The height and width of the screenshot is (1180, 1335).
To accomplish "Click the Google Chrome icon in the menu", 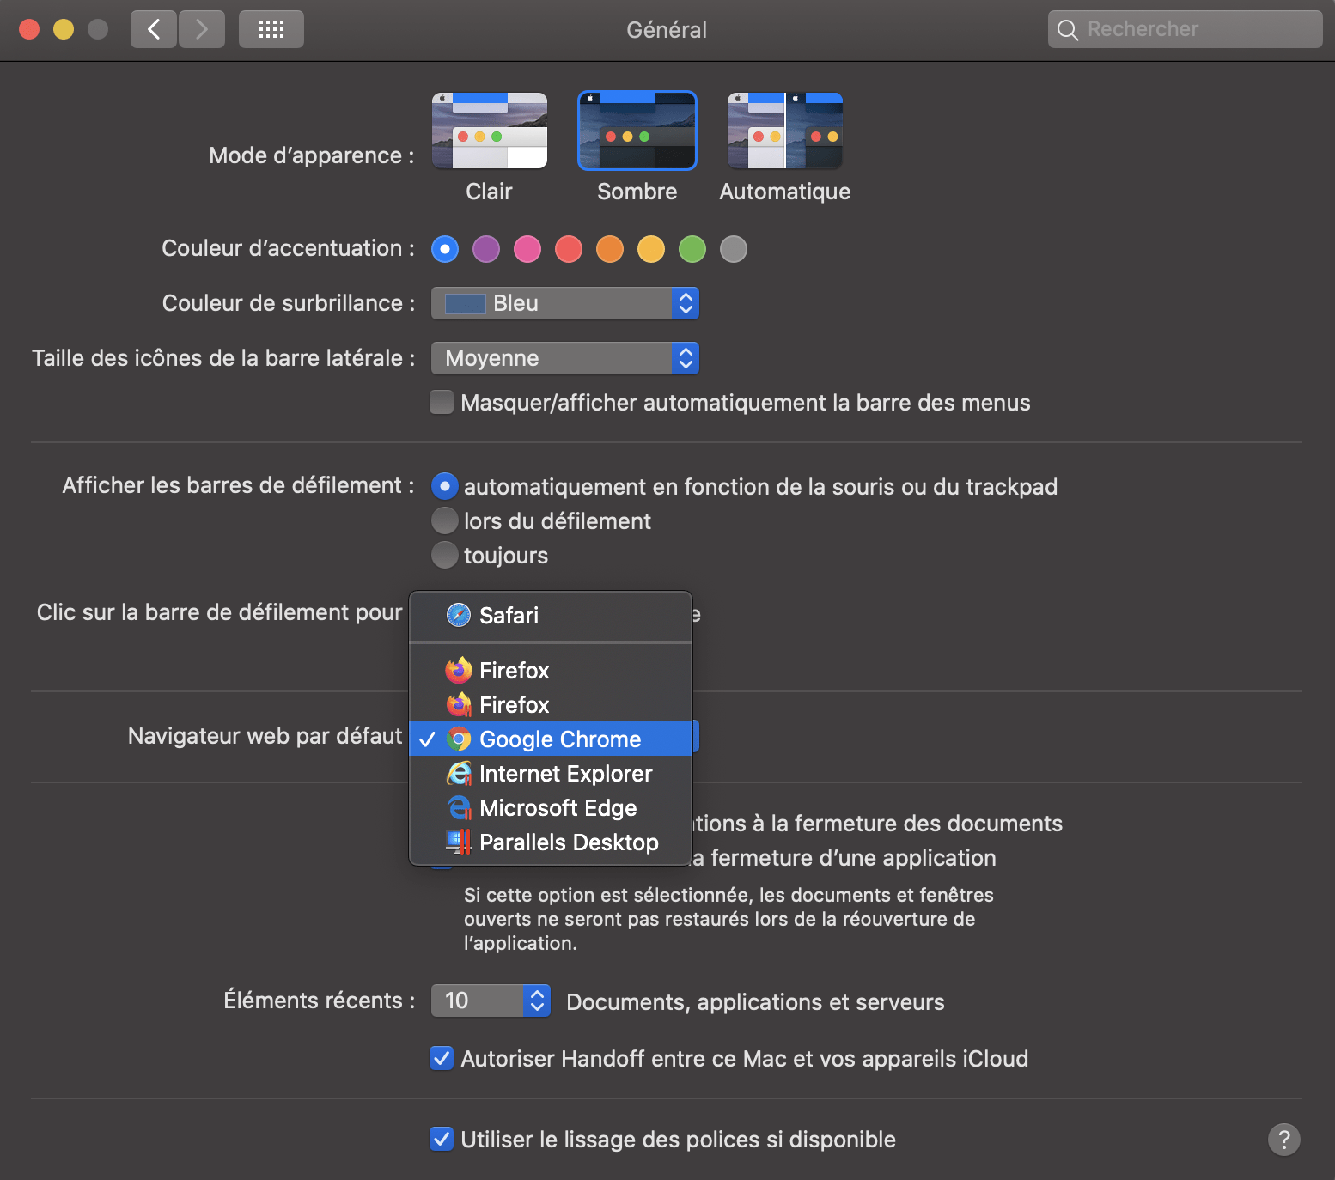I will 459,739.
